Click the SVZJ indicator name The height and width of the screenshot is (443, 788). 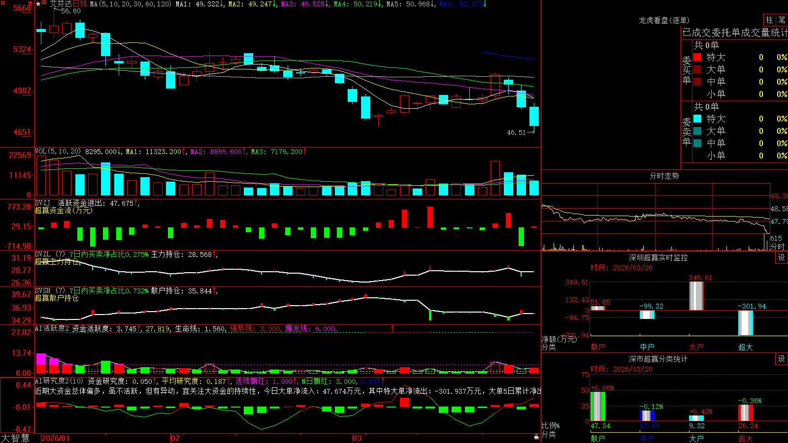42,203
